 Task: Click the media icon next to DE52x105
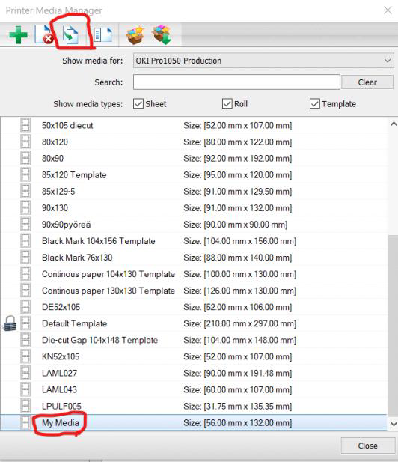pos(25,306)
